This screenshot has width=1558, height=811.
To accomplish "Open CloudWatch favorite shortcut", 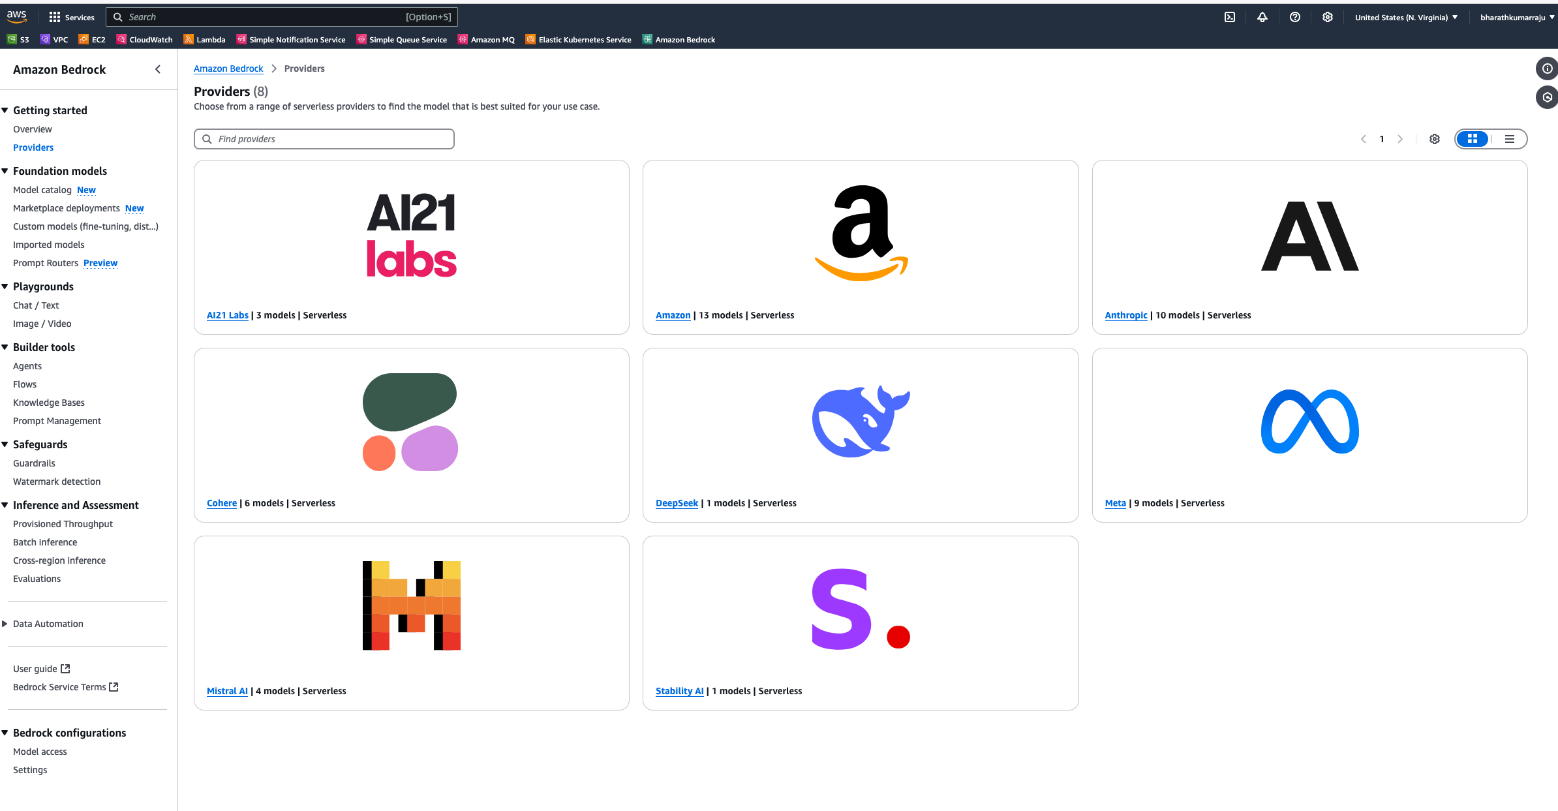I will [x=145, y=40].
